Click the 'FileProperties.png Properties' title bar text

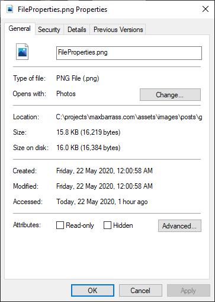(x=62, y=9)
